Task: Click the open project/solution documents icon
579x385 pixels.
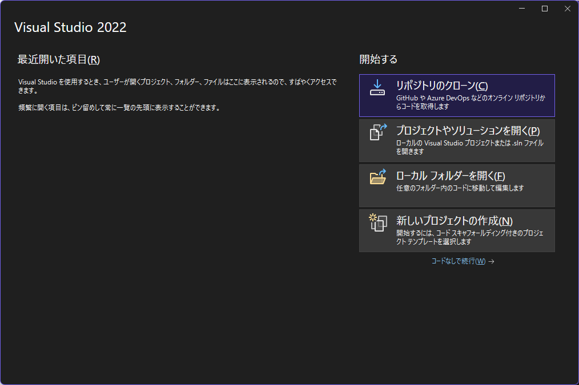Action: [377, 132]
